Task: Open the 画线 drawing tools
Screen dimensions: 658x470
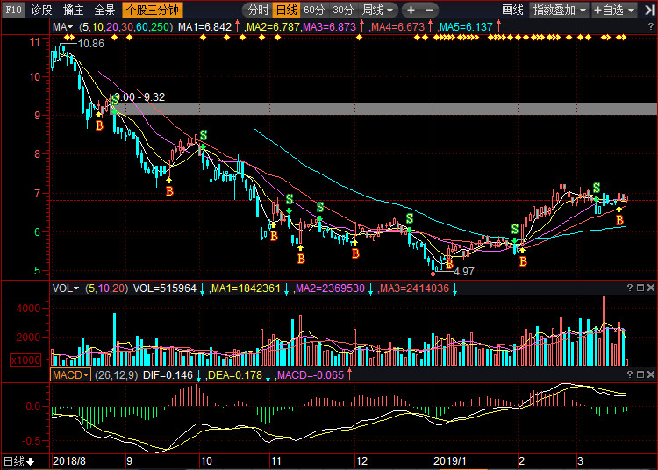Action: click(512, 11)
